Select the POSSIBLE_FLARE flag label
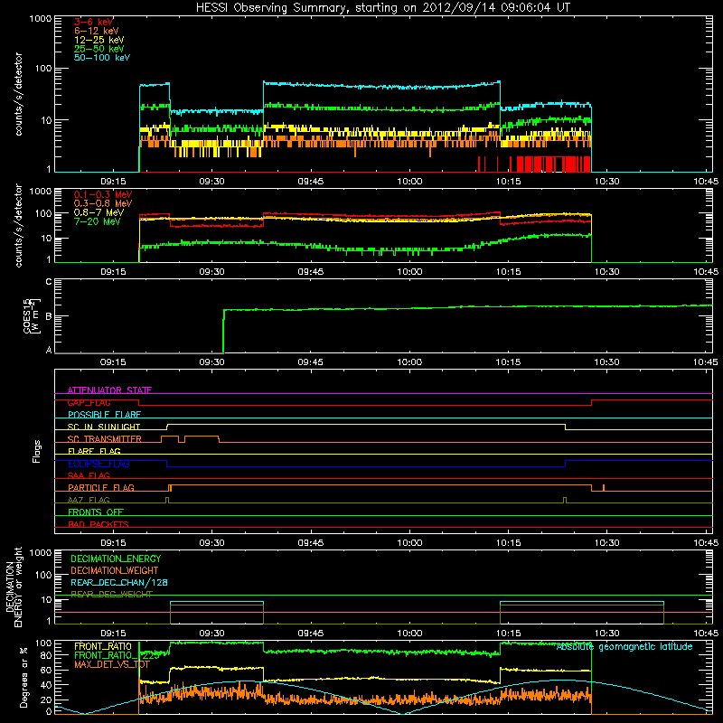The image size is (723, 723). [104, 415]
